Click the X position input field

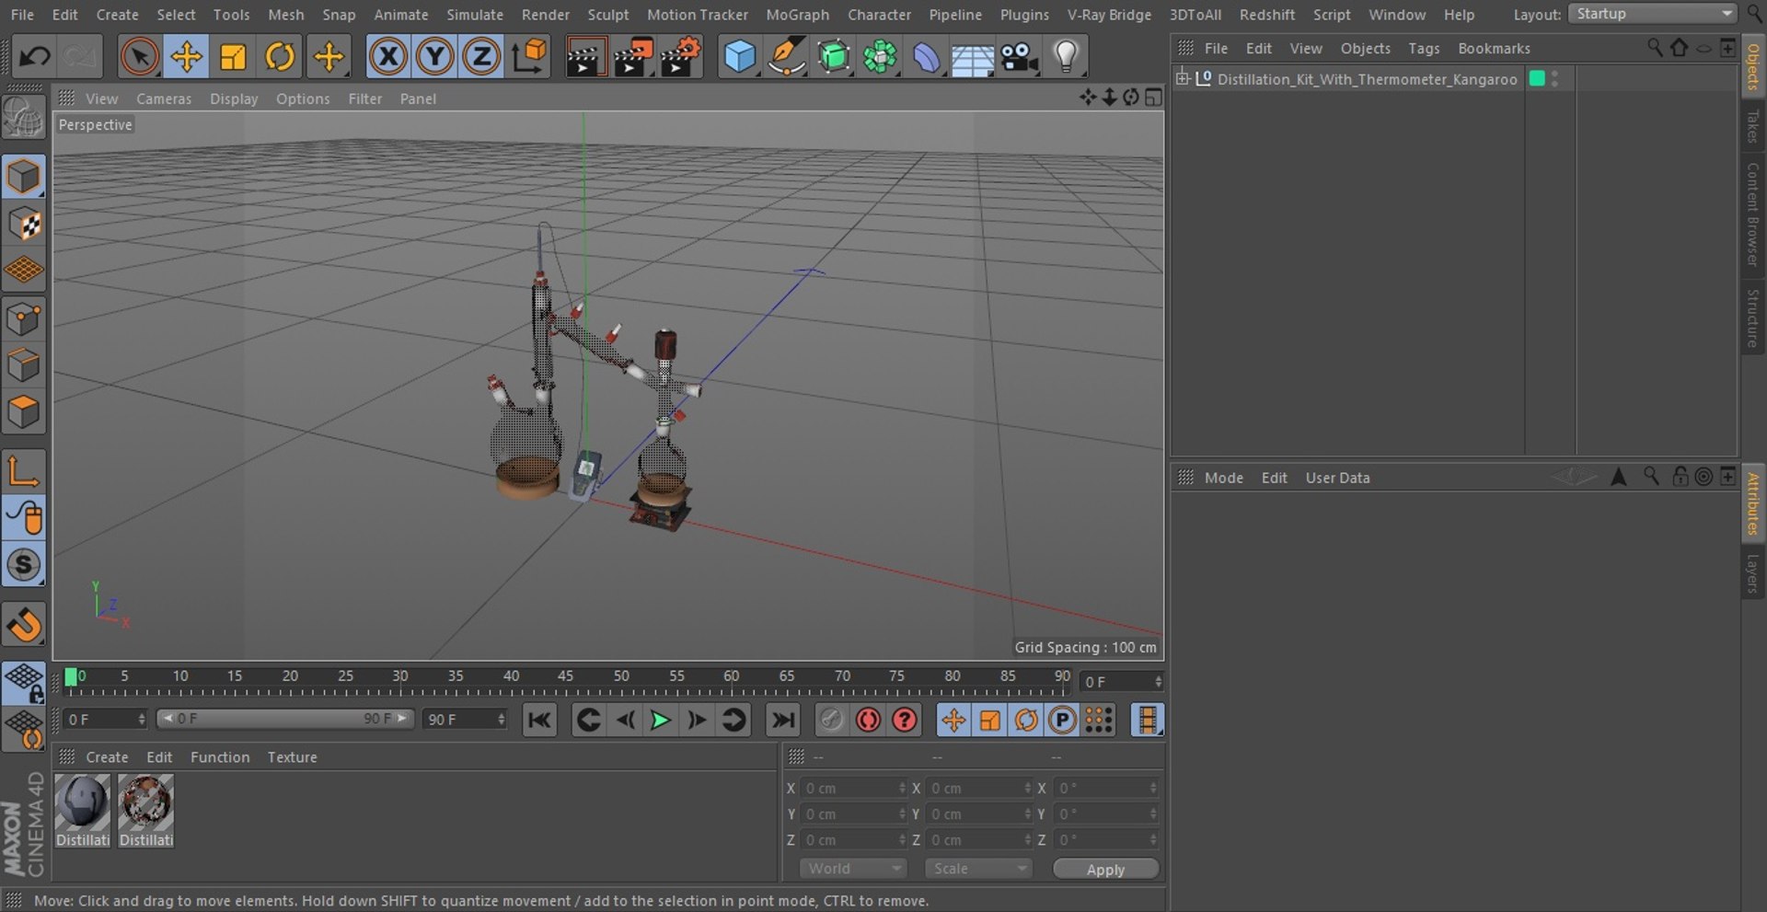853,788
